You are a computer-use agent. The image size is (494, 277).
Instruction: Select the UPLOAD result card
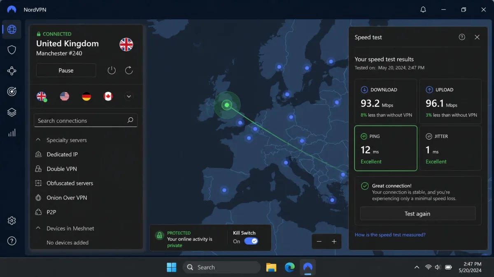tap(450, 101)
